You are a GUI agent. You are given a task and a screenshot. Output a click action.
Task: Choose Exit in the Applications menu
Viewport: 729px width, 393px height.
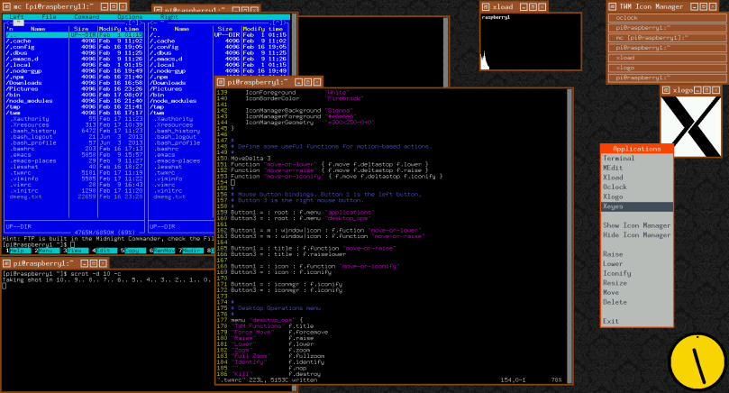click(x=636, y=322)
